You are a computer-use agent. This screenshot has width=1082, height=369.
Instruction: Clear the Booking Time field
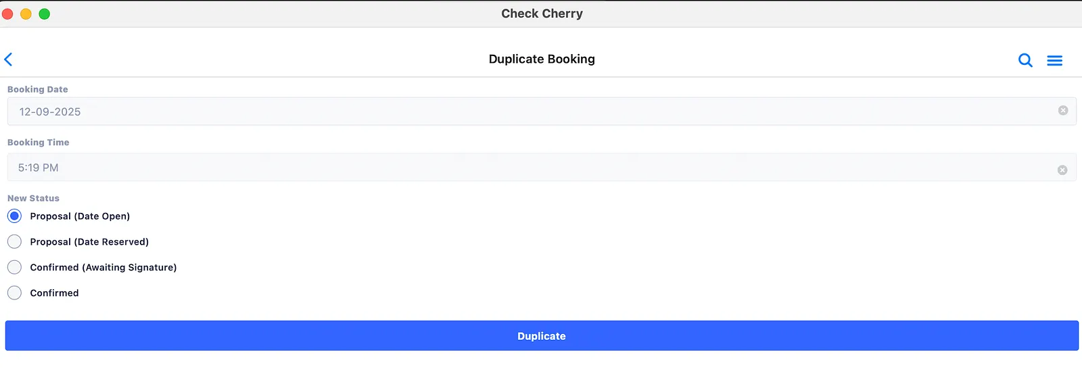[1062, 170]
